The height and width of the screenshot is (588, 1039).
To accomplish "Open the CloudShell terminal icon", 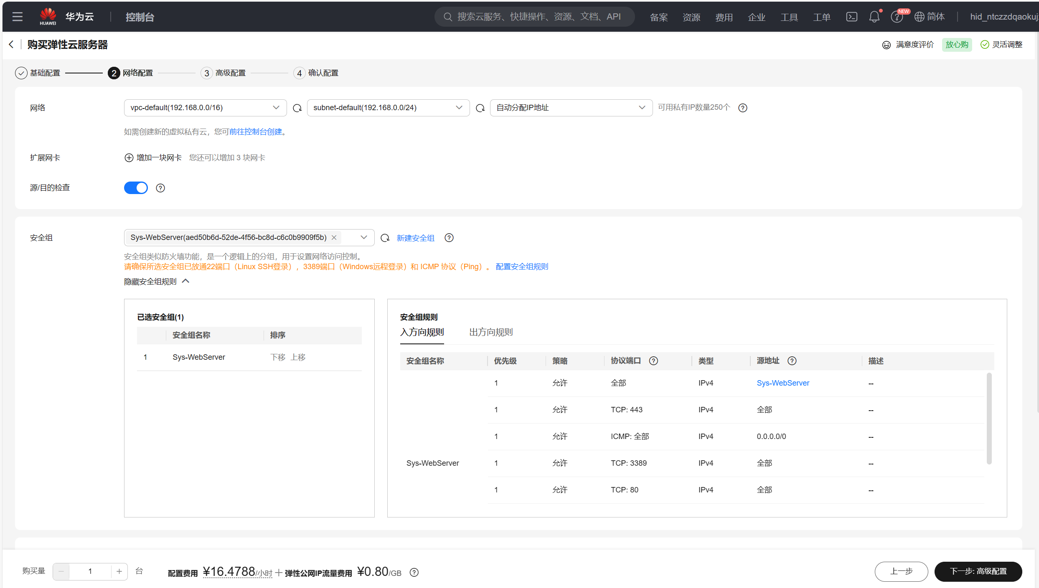I will point(851,17).
